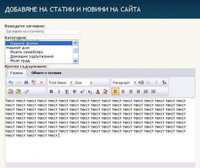Center the text alignment

pyautogui.click(x=123, y=92)
